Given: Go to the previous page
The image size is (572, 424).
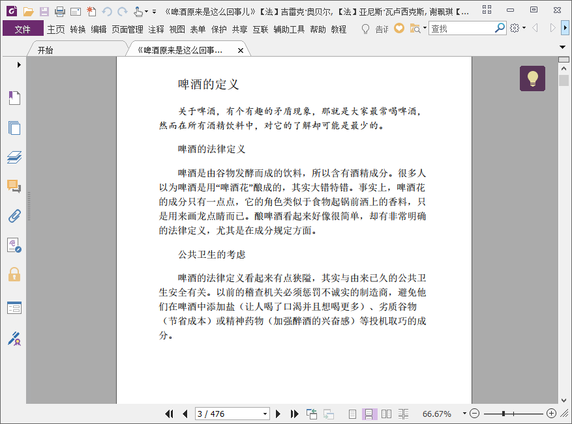Looking at the screenshot, I should (185, 414).
